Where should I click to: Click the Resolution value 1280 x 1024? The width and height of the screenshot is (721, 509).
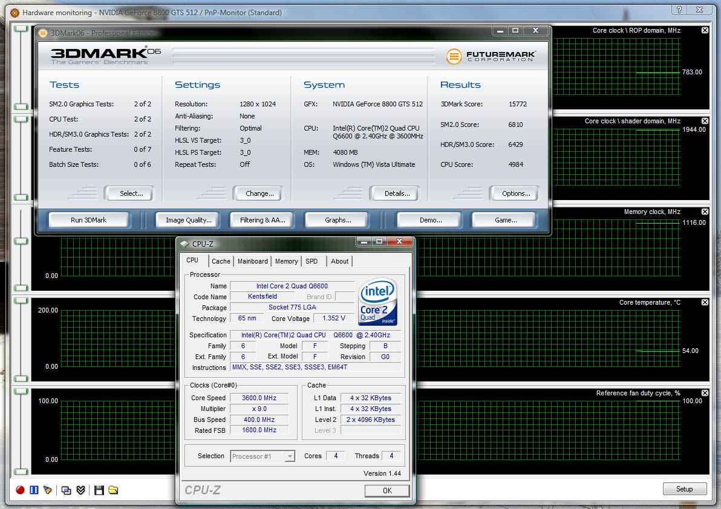point(258,104)
